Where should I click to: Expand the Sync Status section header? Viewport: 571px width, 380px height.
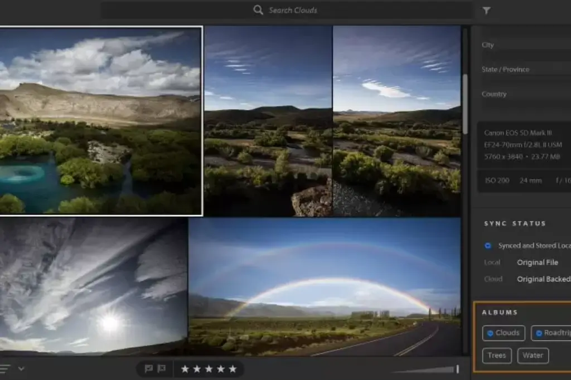coord(514,223)
